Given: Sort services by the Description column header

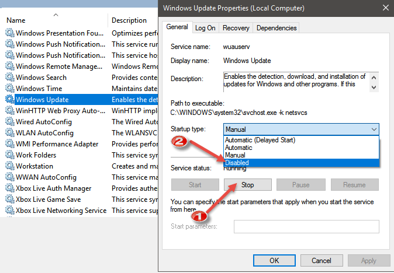Looking at the screenshot, I should 129,20.
